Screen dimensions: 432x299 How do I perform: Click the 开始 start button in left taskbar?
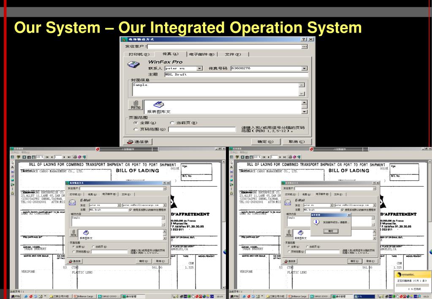tap(16, 296)
